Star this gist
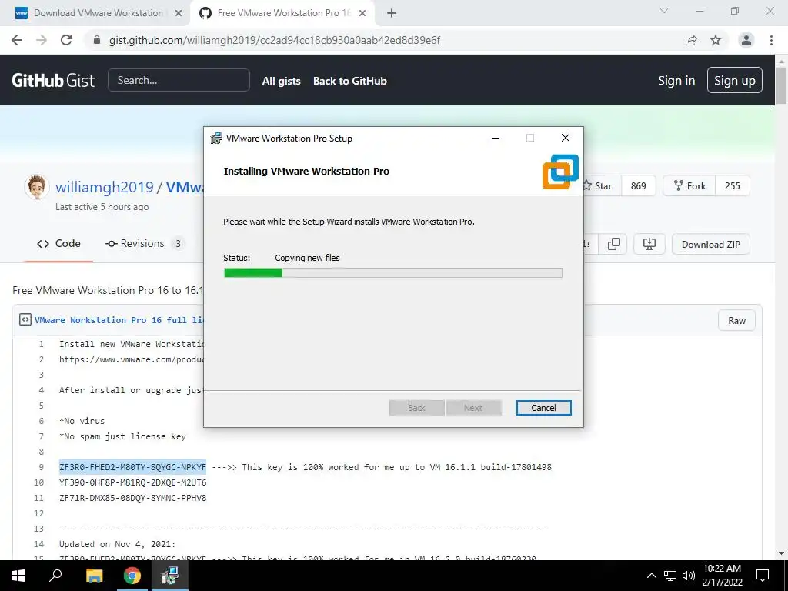This screenshot has height=591, width=788. click(601, 186)
